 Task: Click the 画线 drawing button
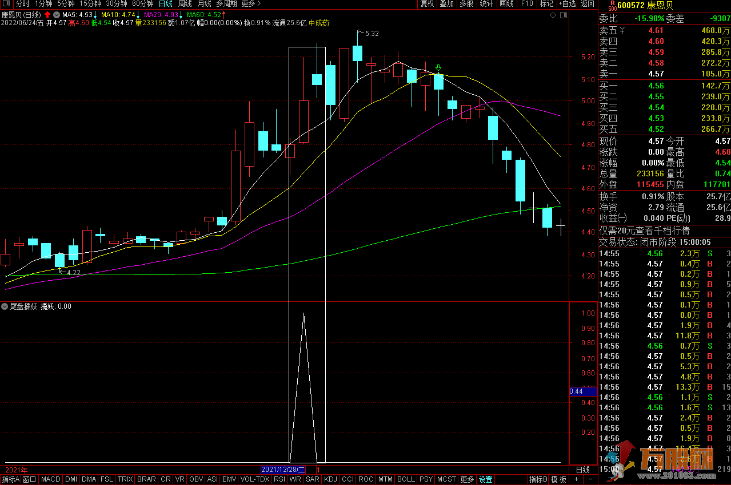[x=506, y=4]
